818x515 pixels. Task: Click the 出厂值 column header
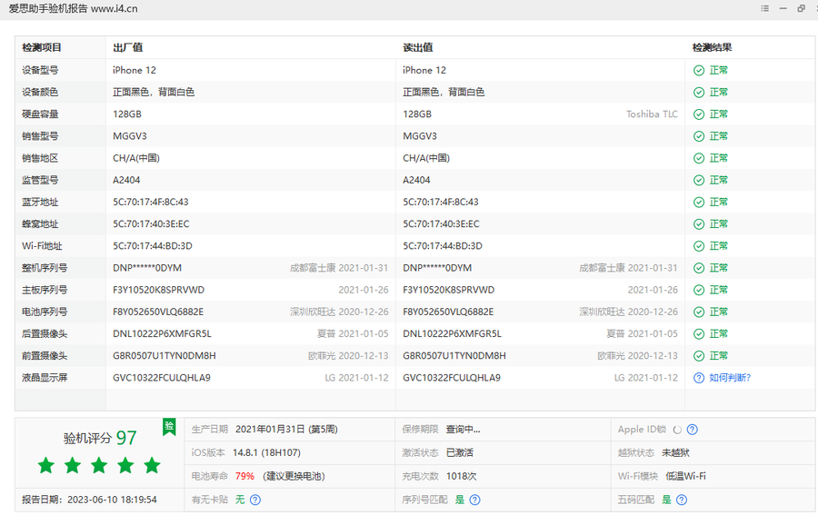[x=128, y=47]
